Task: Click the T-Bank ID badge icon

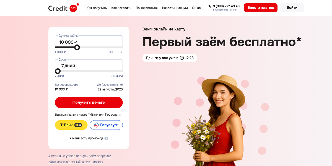Action: coord(78,125)
